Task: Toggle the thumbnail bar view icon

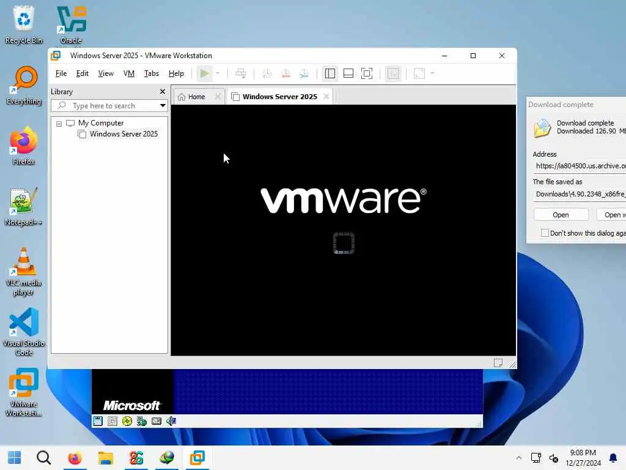Action: (348, 73)
